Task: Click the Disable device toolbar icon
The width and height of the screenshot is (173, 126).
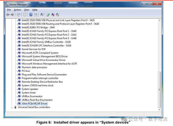Action: 57,15
